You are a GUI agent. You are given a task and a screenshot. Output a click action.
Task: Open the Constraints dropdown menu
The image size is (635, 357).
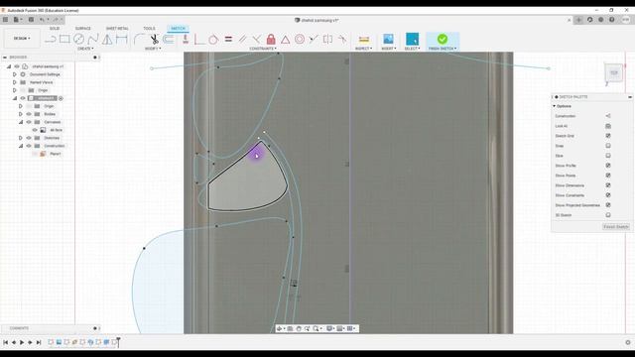263,49
